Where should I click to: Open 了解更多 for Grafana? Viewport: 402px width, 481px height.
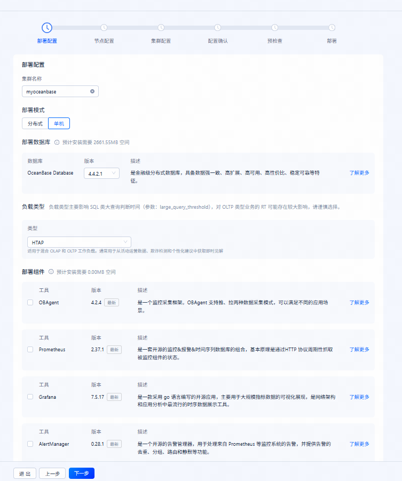point(359,397)
